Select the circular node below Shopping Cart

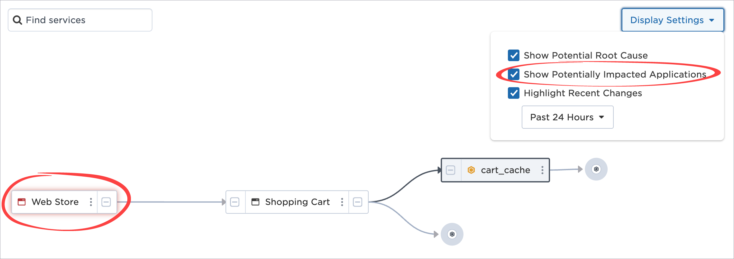[x=452, y=234]
